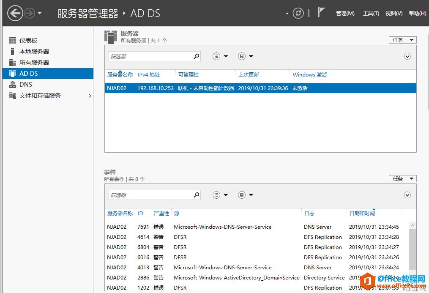This screenshot has height=293, width=429.
Task: Click the events list scroll up arrow
Action: (x=413, y=225)
